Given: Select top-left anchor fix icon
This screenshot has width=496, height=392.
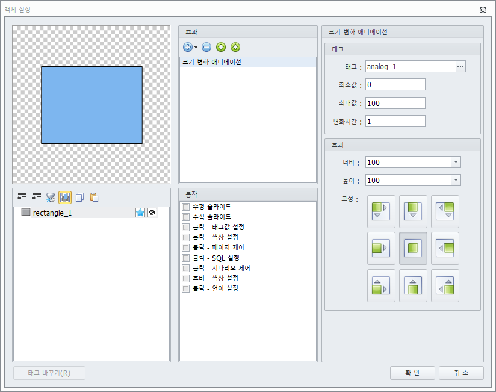Looking at the screenshot, I should click(x=381, y=211).
